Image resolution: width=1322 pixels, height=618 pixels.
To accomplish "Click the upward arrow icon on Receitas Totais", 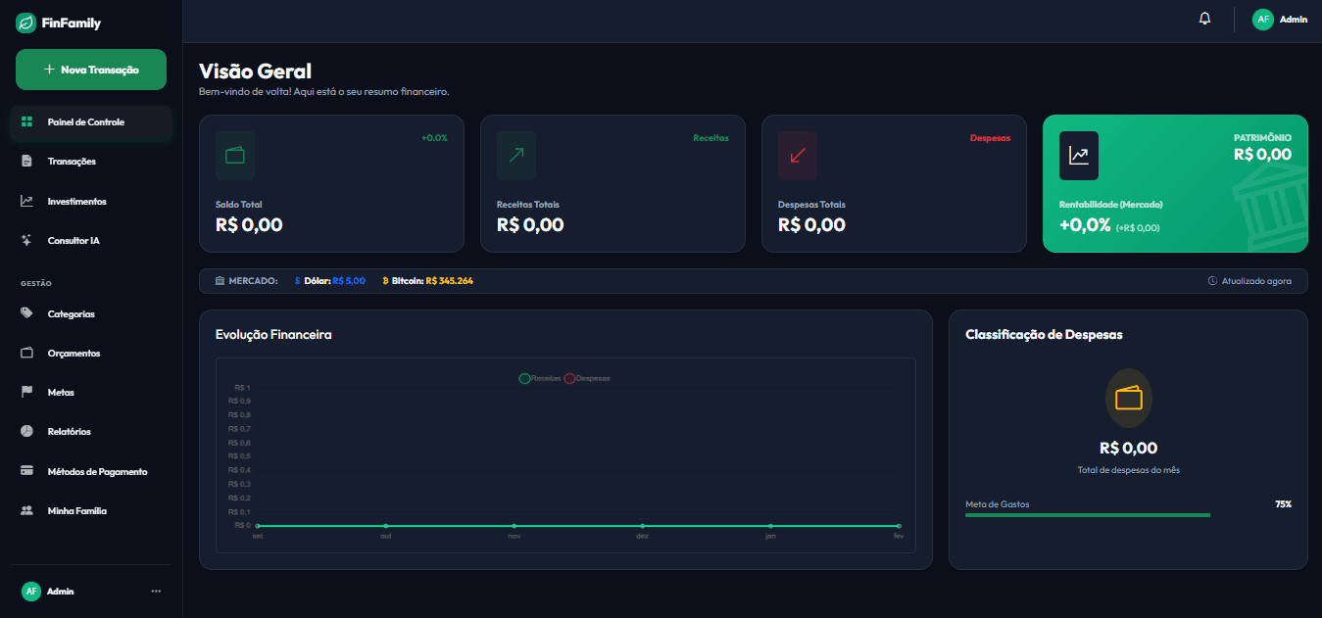I will click(515, 155).
